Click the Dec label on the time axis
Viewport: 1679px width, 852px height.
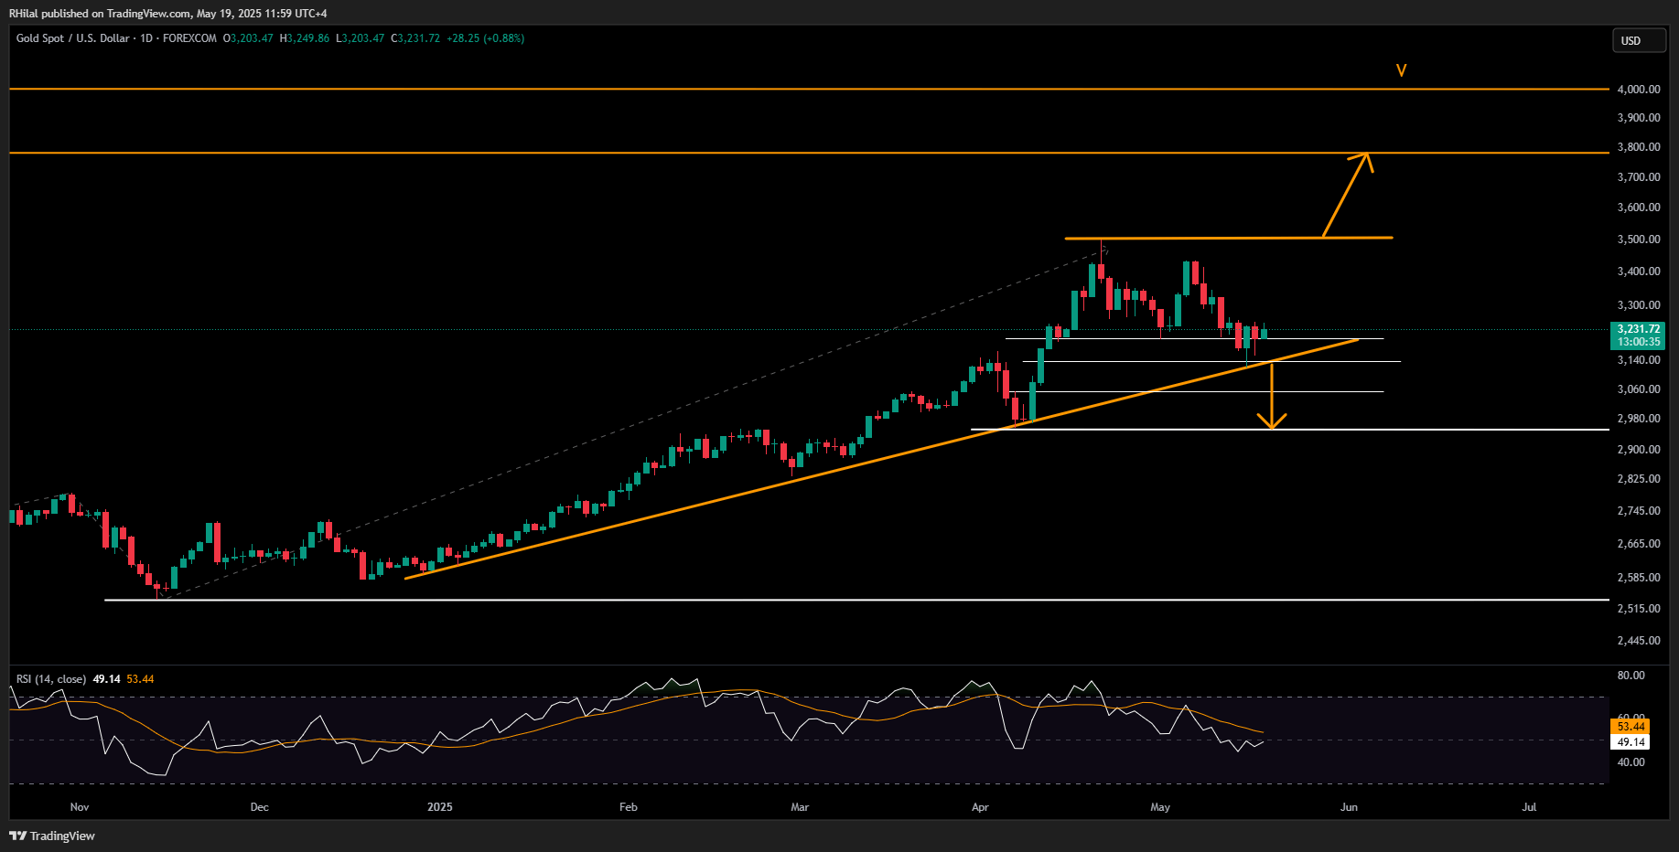coord(260,807)
